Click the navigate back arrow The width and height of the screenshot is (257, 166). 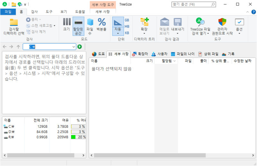pos(4,47)
